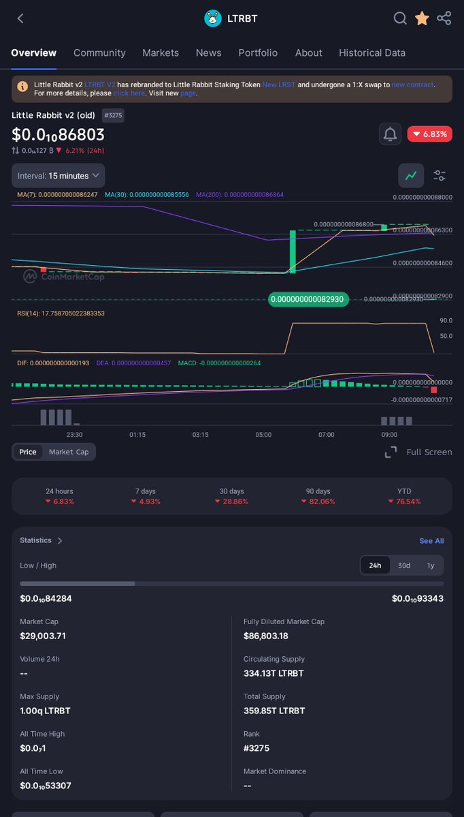Open the Markets tab

(161, 52)
